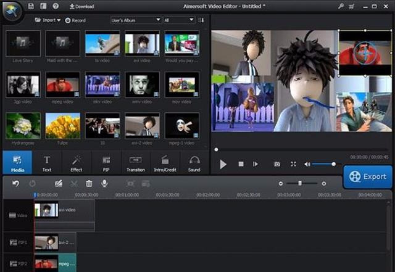
Task: Select the mkv video thumbnail
Action: [x=102, y=85]
